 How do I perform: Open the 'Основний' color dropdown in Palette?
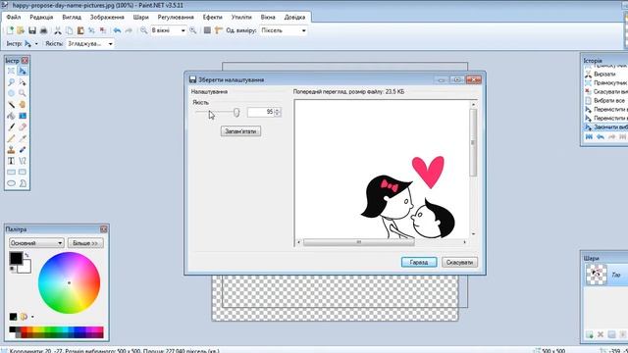36,243
